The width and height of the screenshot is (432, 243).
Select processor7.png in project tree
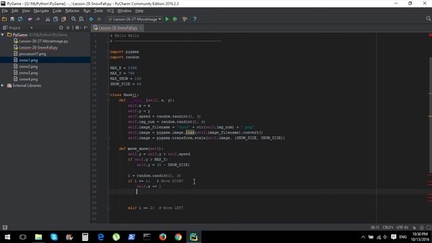[32, 54]
